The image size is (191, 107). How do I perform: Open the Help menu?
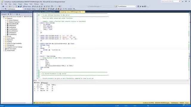point(42,4)
